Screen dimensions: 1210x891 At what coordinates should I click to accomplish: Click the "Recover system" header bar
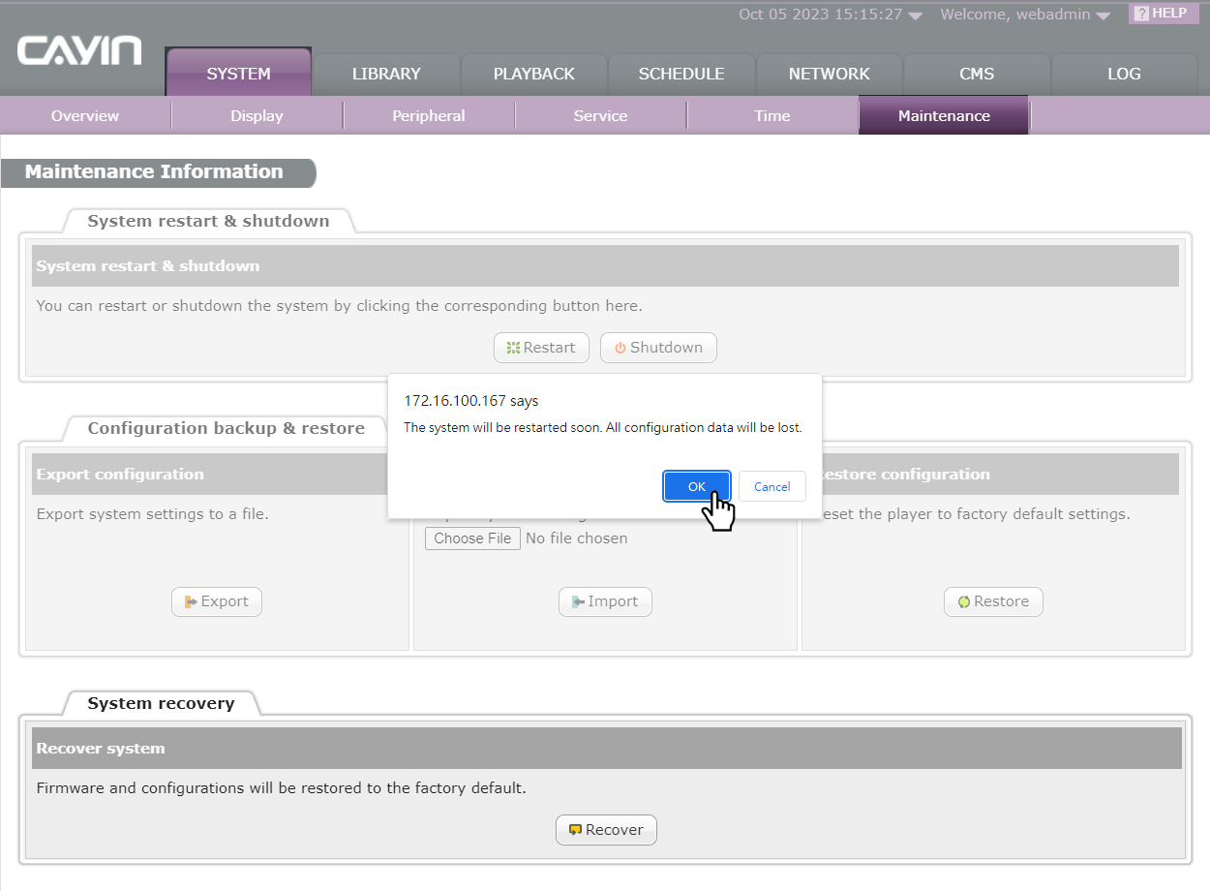click(607, 749)
